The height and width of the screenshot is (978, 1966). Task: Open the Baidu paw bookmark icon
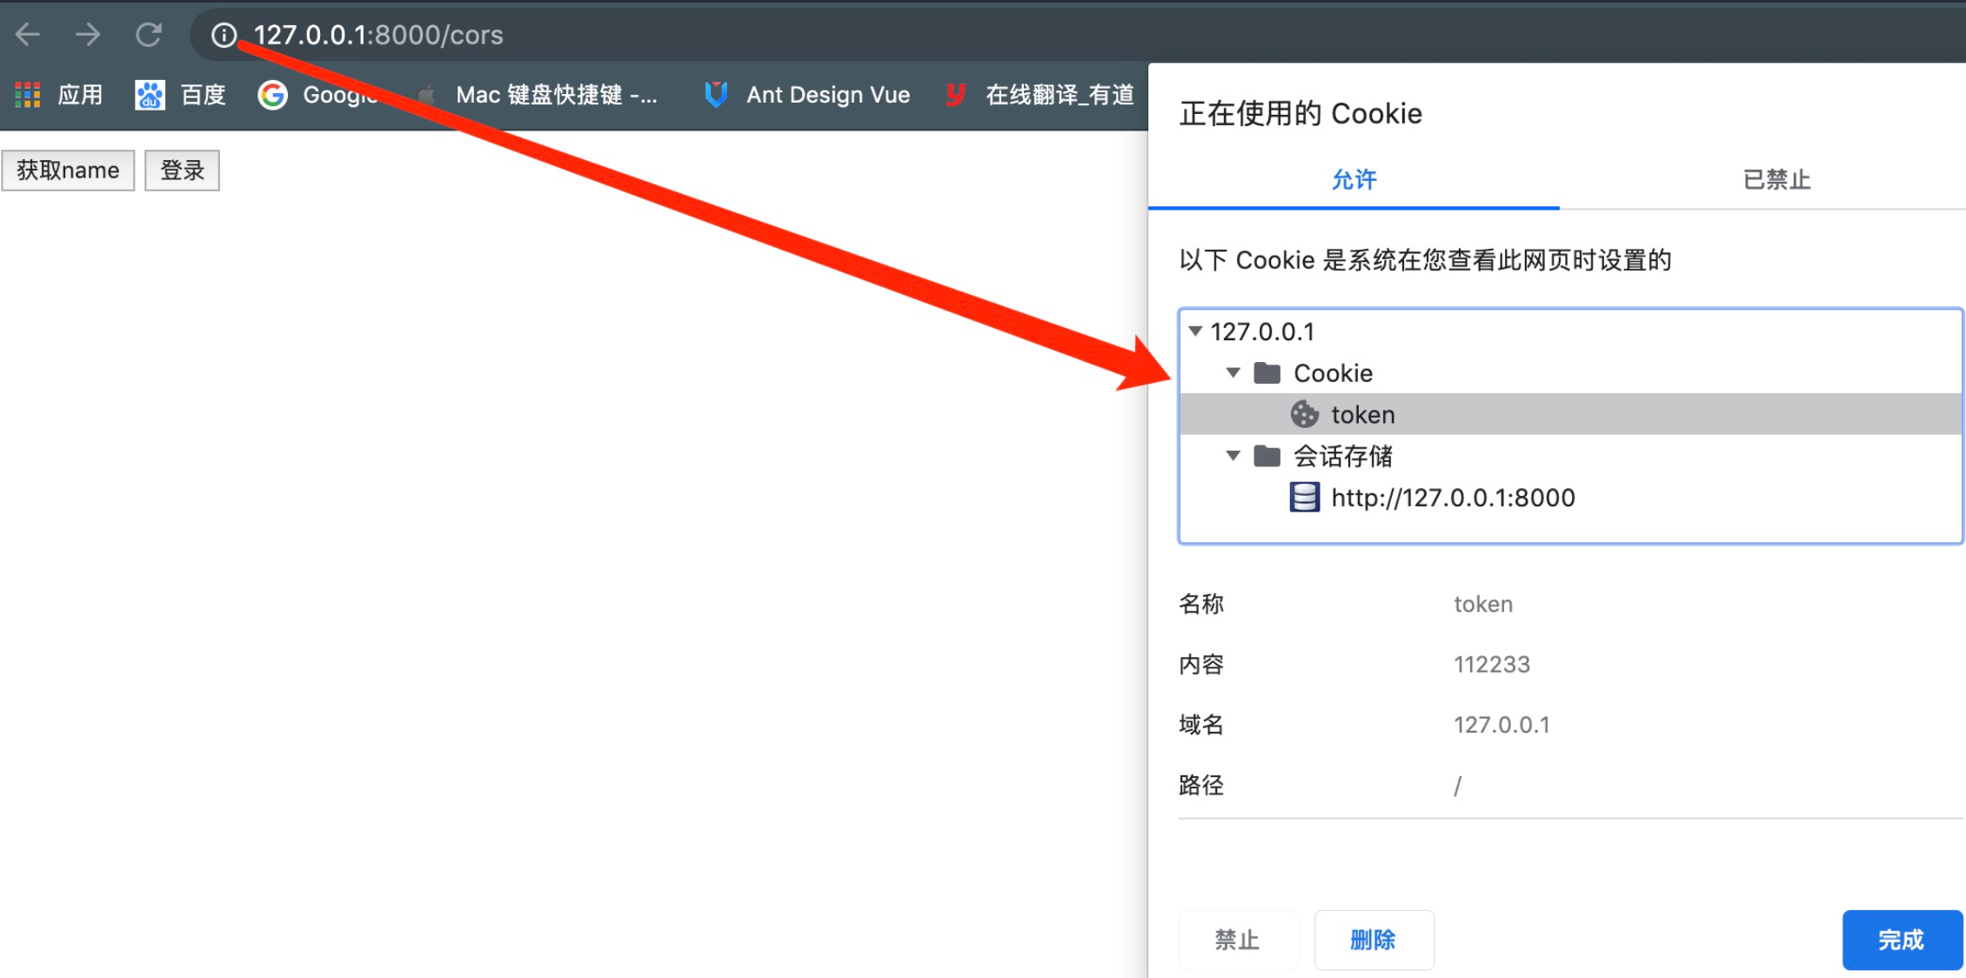(150, 95)
